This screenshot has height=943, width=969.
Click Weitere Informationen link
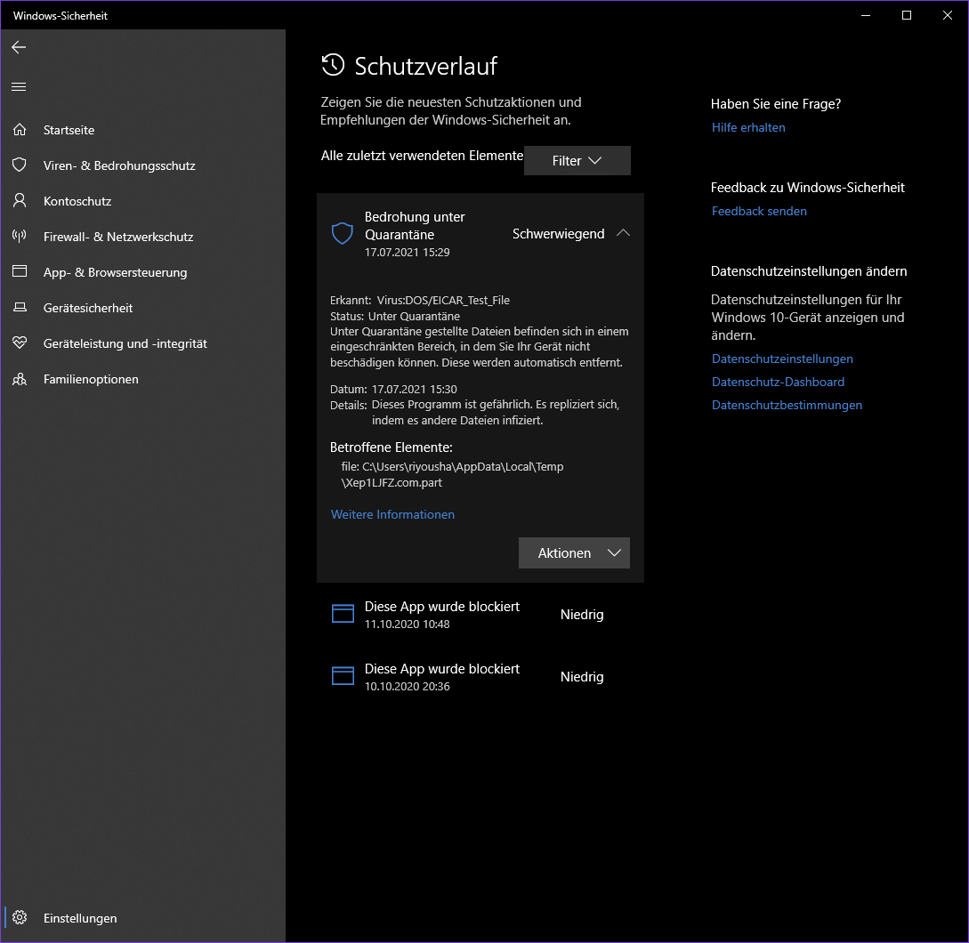[x=392, y=514]
